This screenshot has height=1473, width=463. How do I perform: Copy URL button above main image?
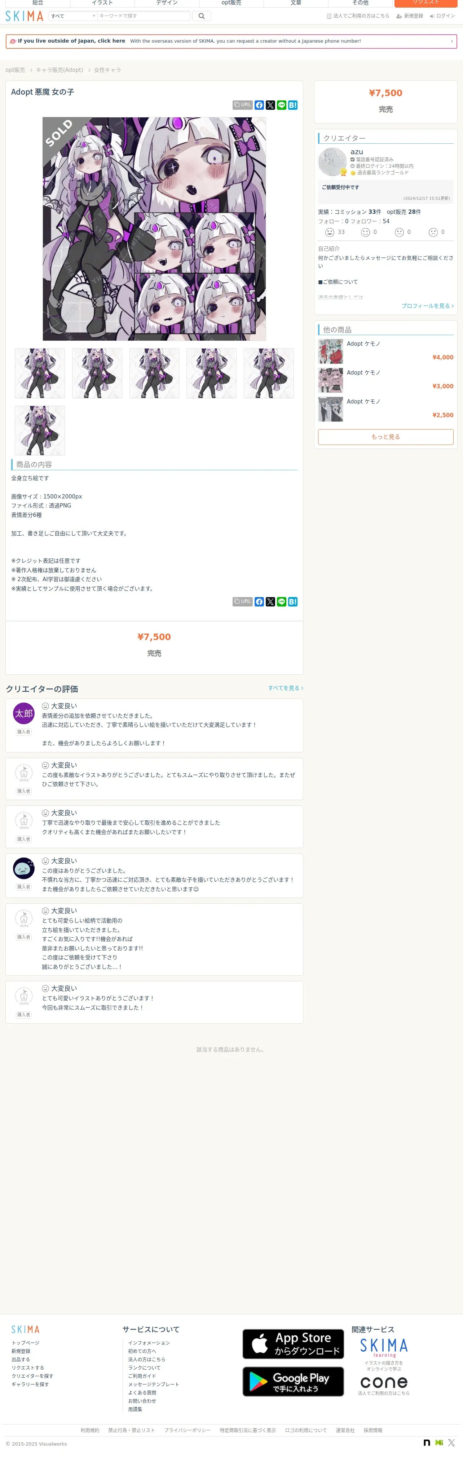(243, 105)
